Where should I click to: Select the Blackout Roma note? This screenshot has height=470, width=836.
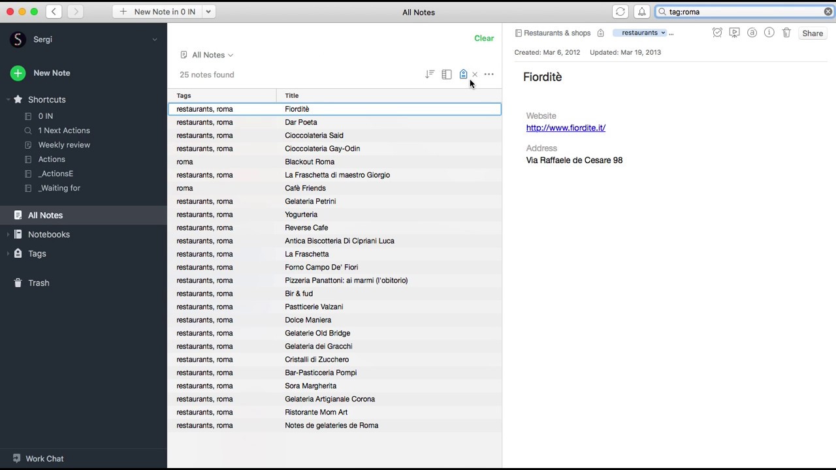point(334,162)
